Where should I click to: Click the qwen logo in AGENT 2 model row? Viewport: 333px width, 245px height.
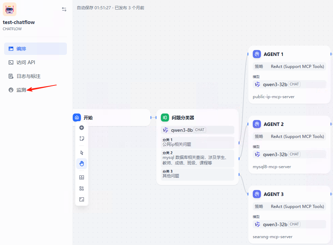258,154
